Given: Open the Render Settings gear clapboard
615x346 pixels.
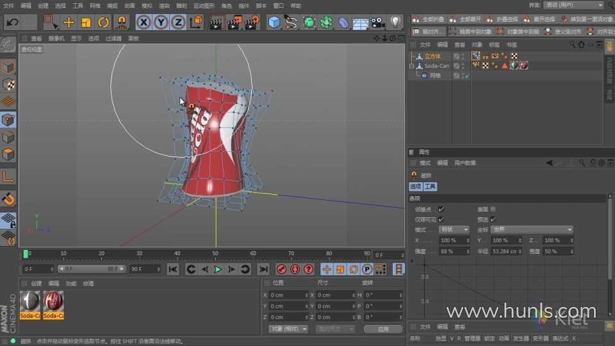Looking at the screenshot, I should pos(252,22).
